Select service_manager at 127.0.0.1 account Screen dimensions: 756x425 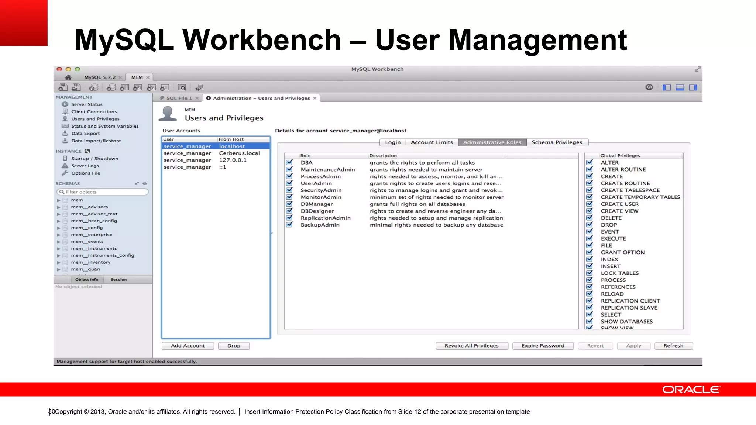point(216,160)
